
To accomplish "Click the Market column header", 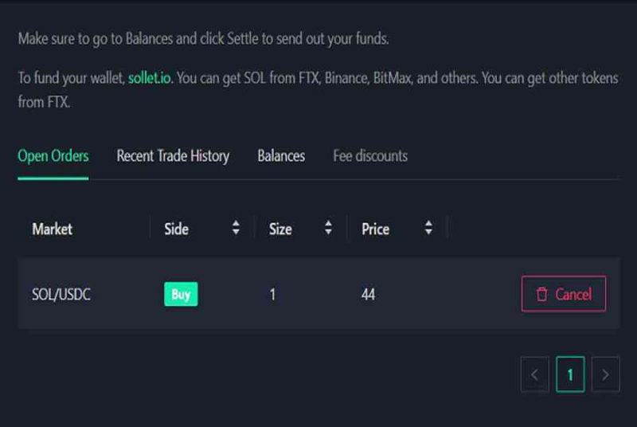I will tap(52, 229).
